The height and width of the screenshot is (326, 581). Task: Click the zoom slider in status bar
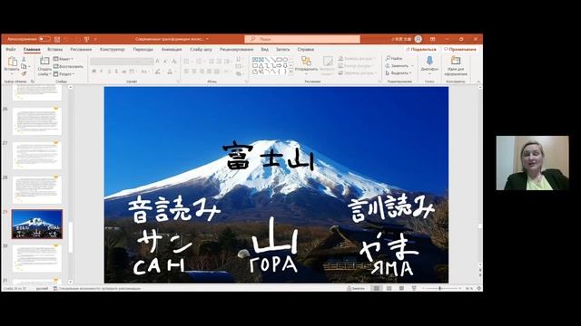pyautogui.click(x=442, y=288)
